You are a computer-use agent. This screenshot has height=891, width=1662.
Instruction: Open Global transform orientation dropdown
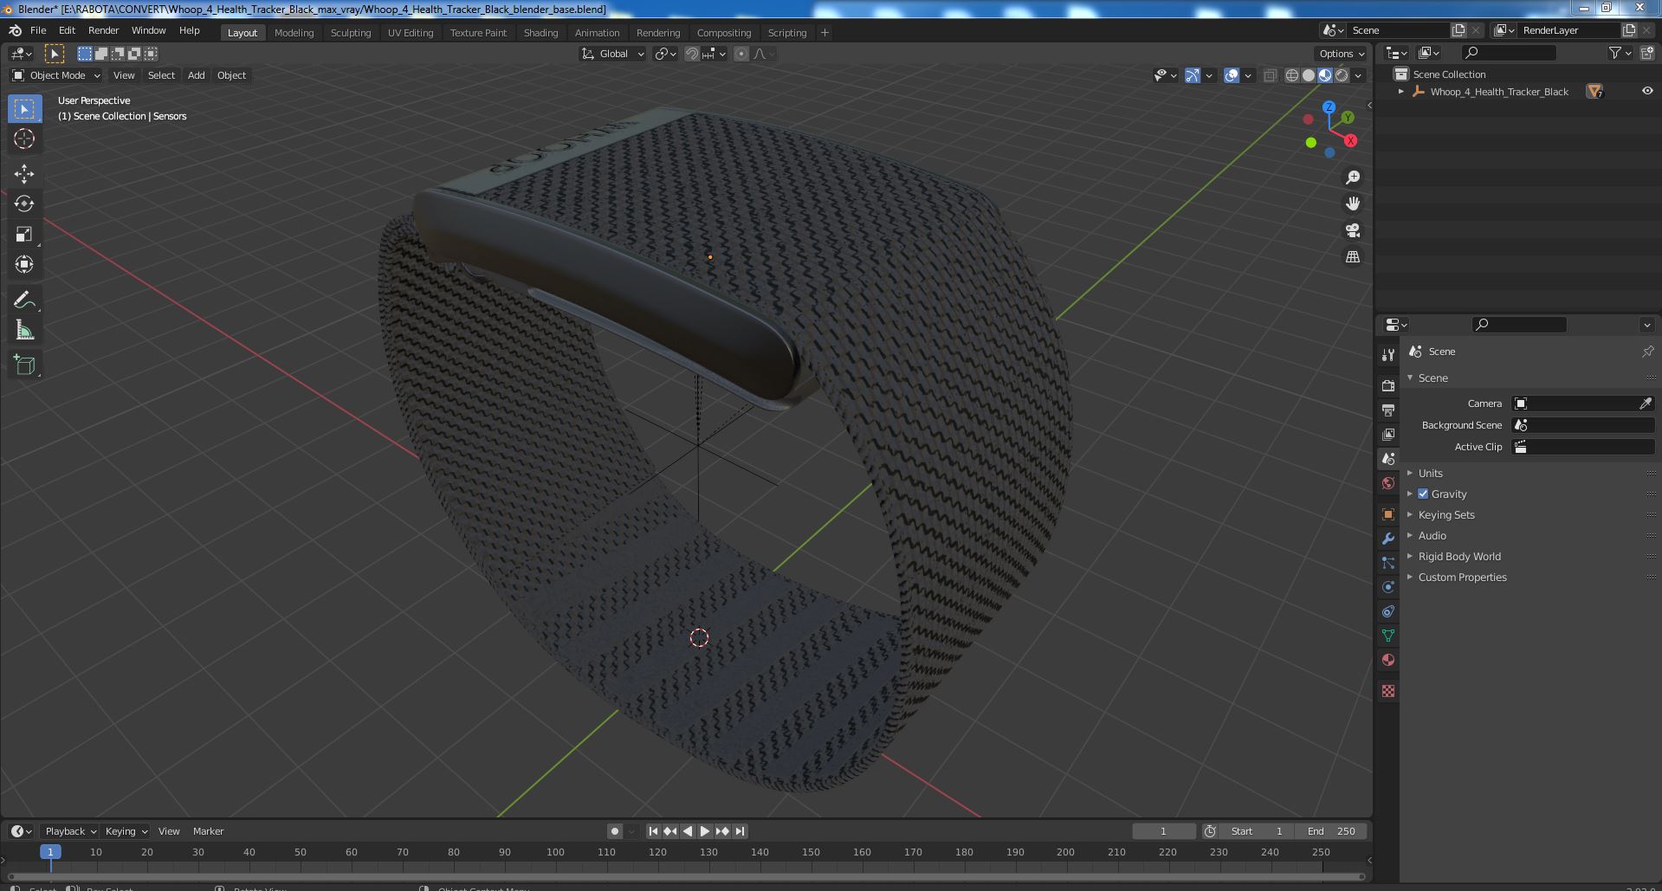point(613,54)
